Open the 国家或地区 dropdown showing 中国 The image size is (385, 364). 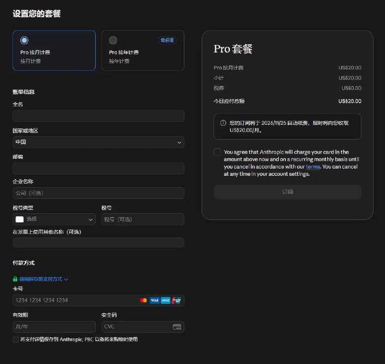(98, 142)
